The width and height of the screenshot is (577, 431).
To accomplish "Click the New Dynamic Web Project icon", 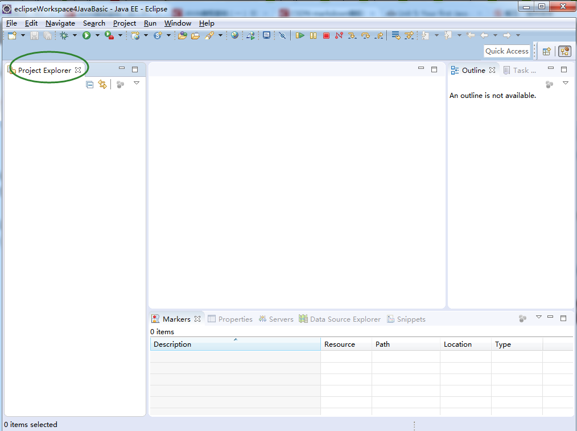I will [135, 35].
